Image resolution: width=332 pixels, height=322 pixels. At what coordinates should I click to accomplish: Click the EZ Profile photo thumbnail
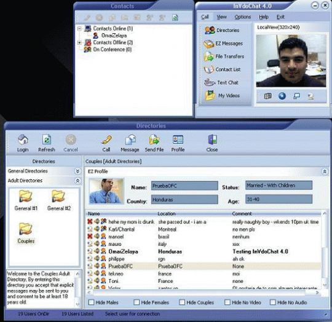click(106, 191)
